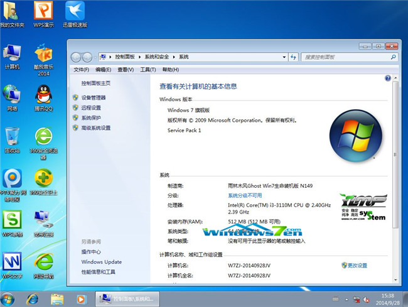Click the YLMF system logo image
This screenshot has width=408, height=307.
coord(364,207)
